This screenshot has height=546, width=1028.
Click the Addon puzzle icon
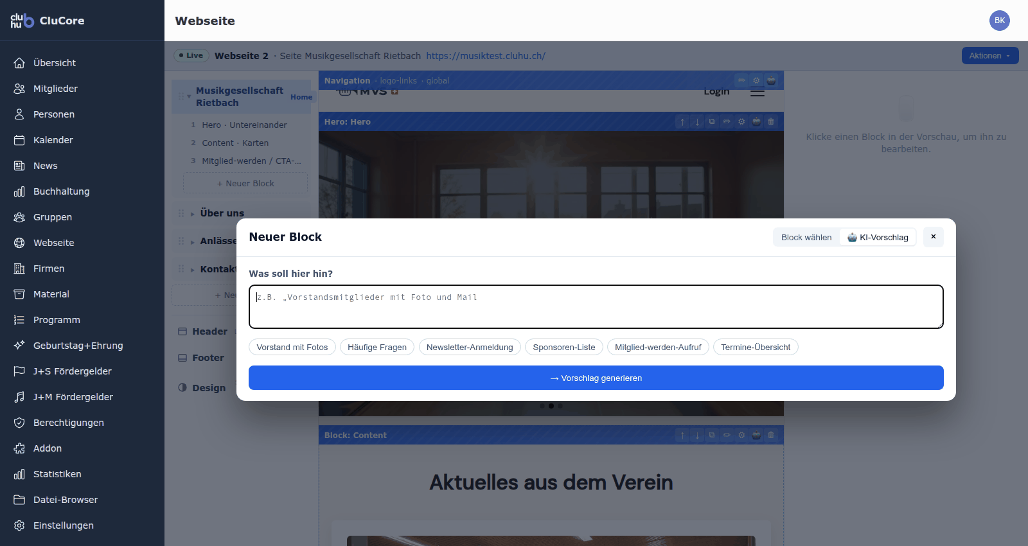tap(19, 448)
